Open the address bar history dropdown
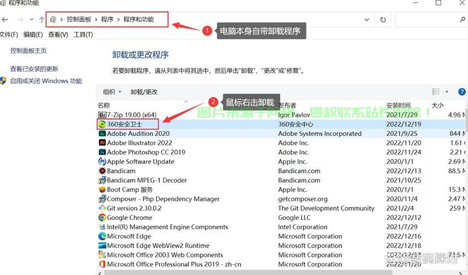Viewport: 468px width, 275px height. click(x=367, y=20)
